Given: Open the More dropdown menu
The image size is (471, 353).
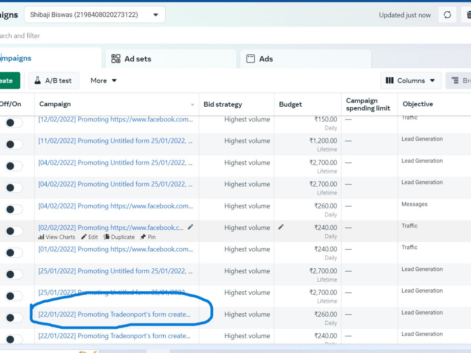Looking at the screenshot, I should coord(104,80).
